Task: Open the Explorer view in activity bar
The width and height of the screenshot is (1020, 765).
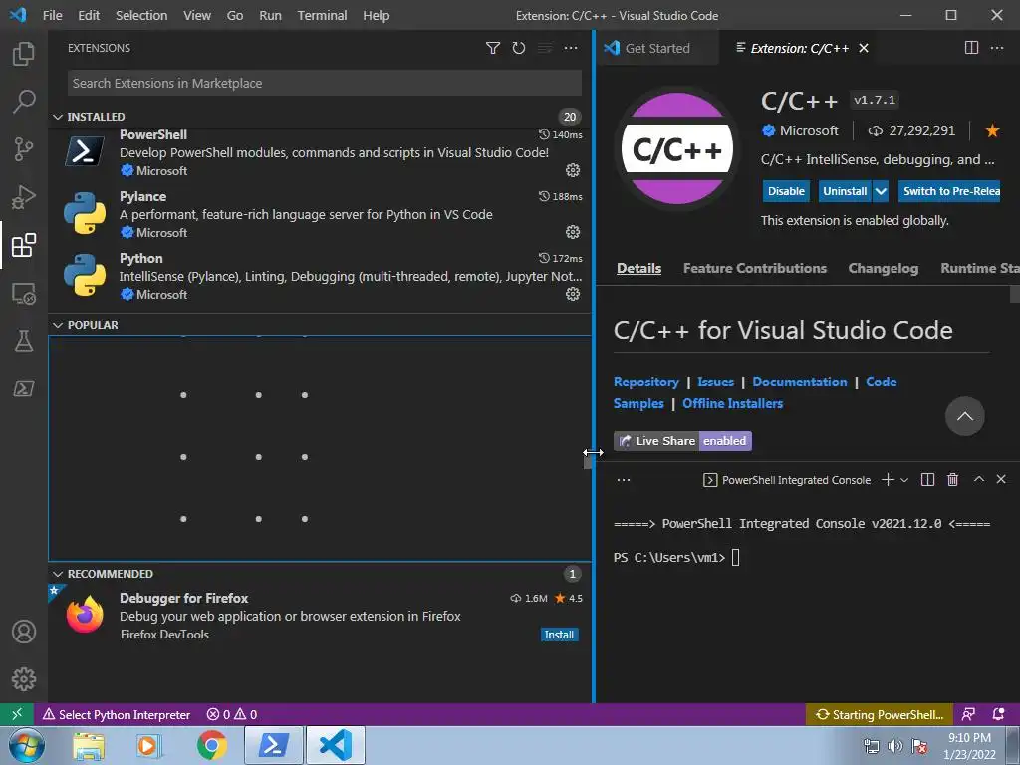Action: [24, 54]
